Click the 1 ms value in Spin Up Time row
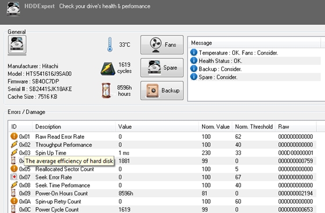This screenshot has height=213, width=325. coord(124,153)
